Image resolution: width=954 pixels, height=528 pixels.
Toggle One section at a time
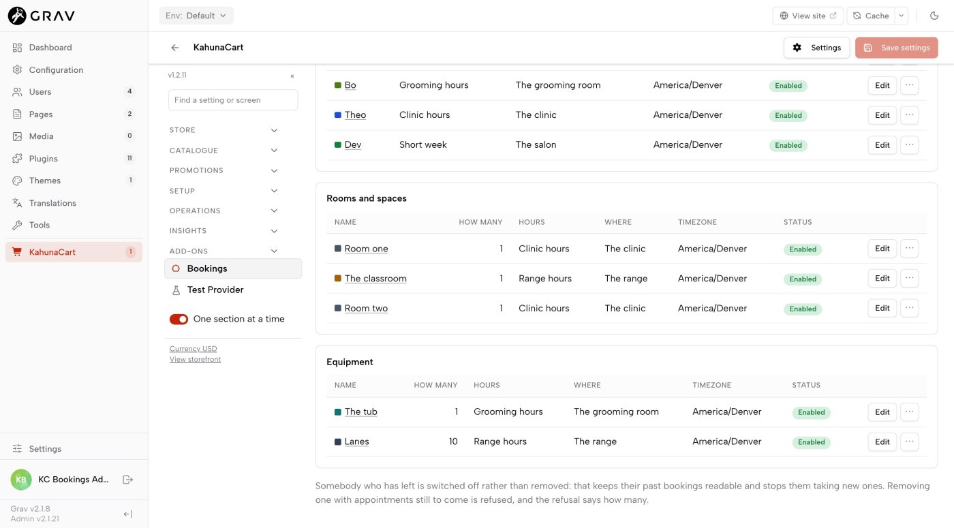pos(179,319)
